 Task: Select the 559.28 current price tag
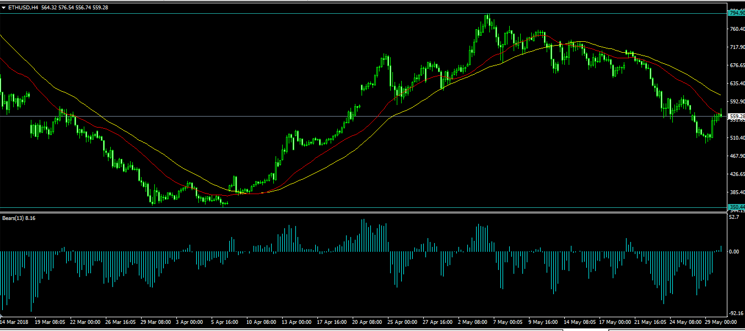[736, 117]
